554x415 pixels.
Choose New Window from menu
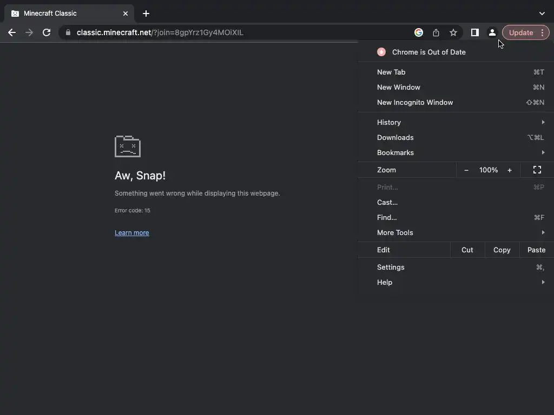click(x=456, y=87)
